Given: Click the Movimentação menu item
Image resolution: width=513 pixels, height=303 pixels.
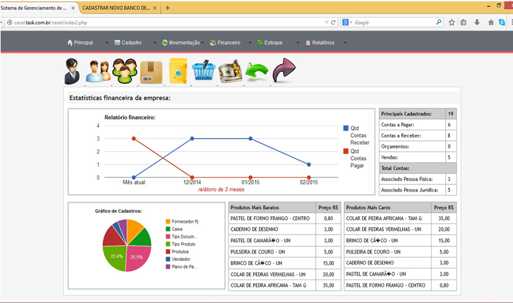Looking at the screenshot, I should point(184,43).
